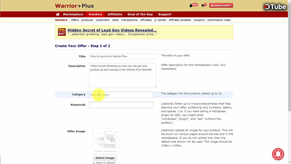The height and width of the screenshot is (164, 291).
Task: Click the Warrior+Plus logo
Action: coord(74,6)
